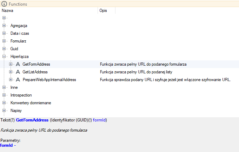
Task: Click the info icon beside Functions header
Action: click(4, 4)
